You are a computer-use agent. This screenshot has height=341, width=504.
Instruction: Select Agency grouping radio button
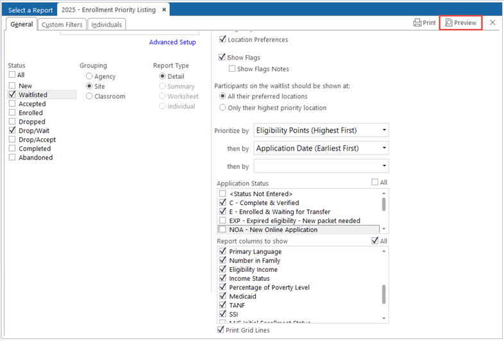[x=89, y=77]
